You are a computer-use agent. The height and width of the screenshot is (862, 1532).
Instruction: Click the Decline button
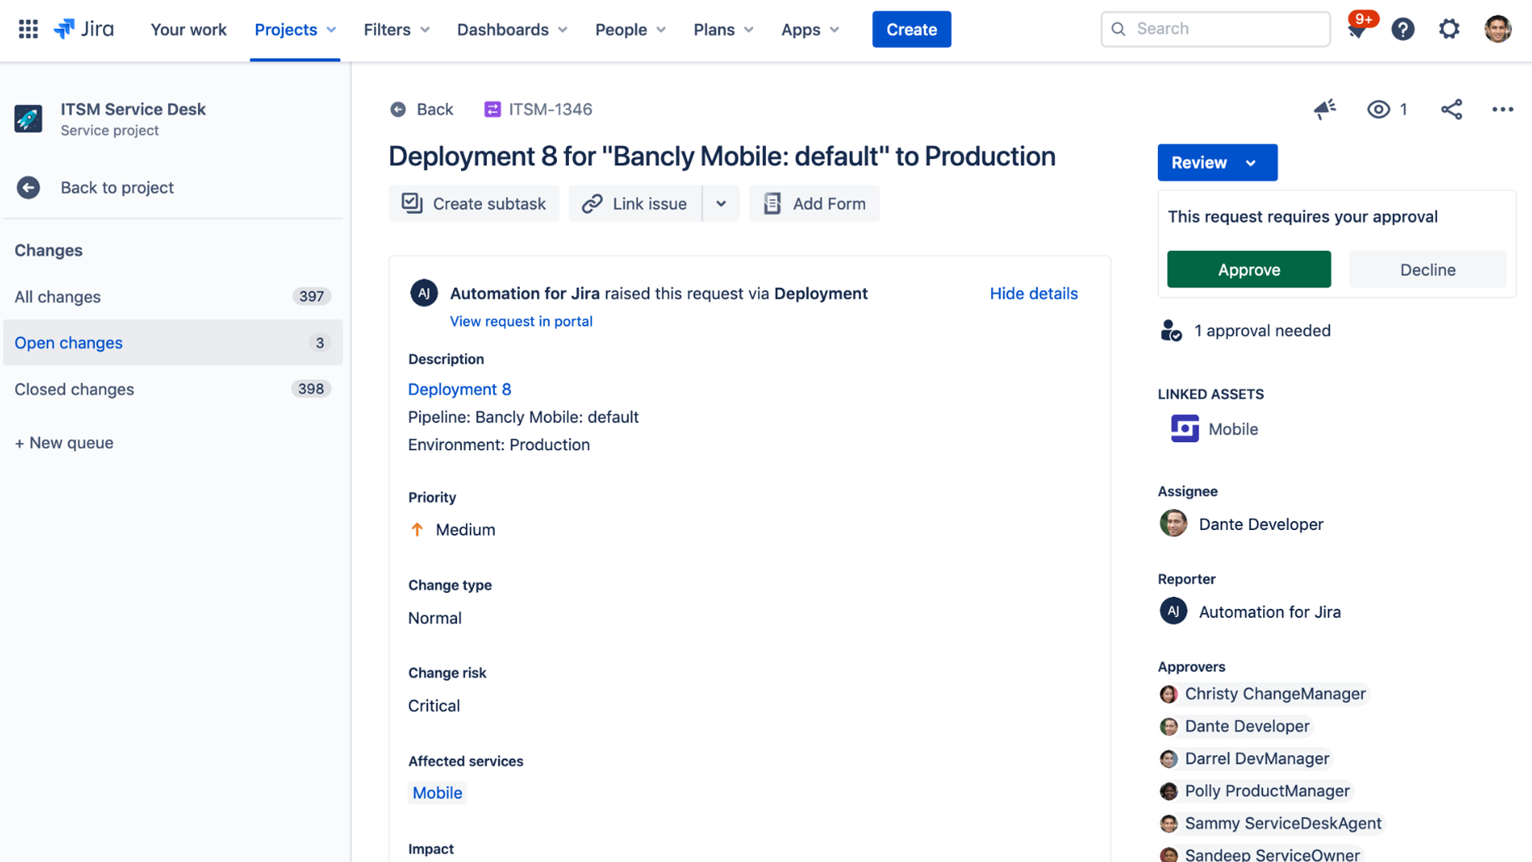(x=1427, y=270)
